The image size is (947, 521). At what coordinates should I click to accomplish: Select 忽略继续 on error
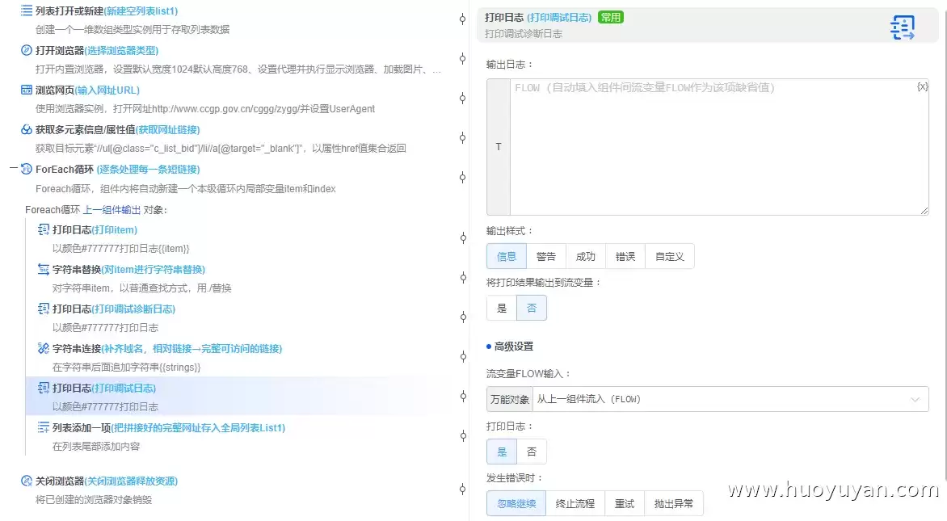point(516,503)
